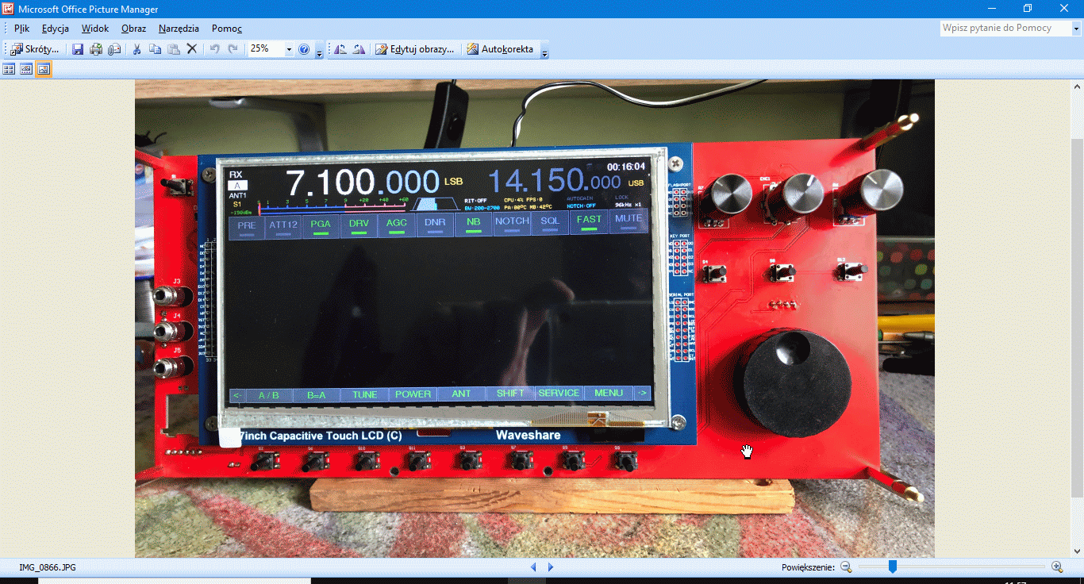1084x584 pixels.
Task: Switch to Thumbnail view
Action: [x=10, y=69]
